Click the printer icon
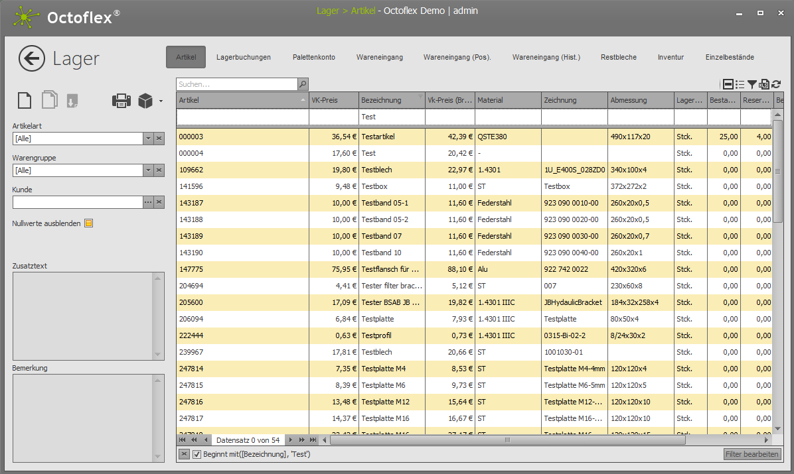Viewport: 794px width, 474px height. click(121, 101)
